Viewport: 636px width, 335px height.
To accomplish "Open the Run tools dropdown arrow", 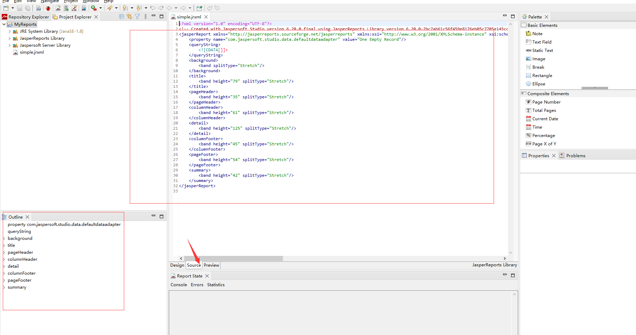I will tap(100, 8).
